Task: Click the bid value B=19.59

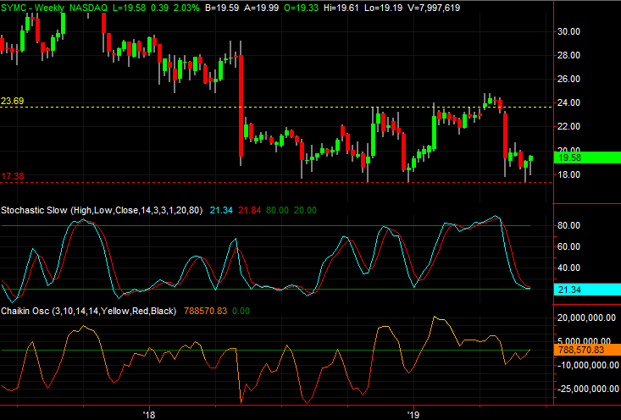Action: click(x=222, y=8)
